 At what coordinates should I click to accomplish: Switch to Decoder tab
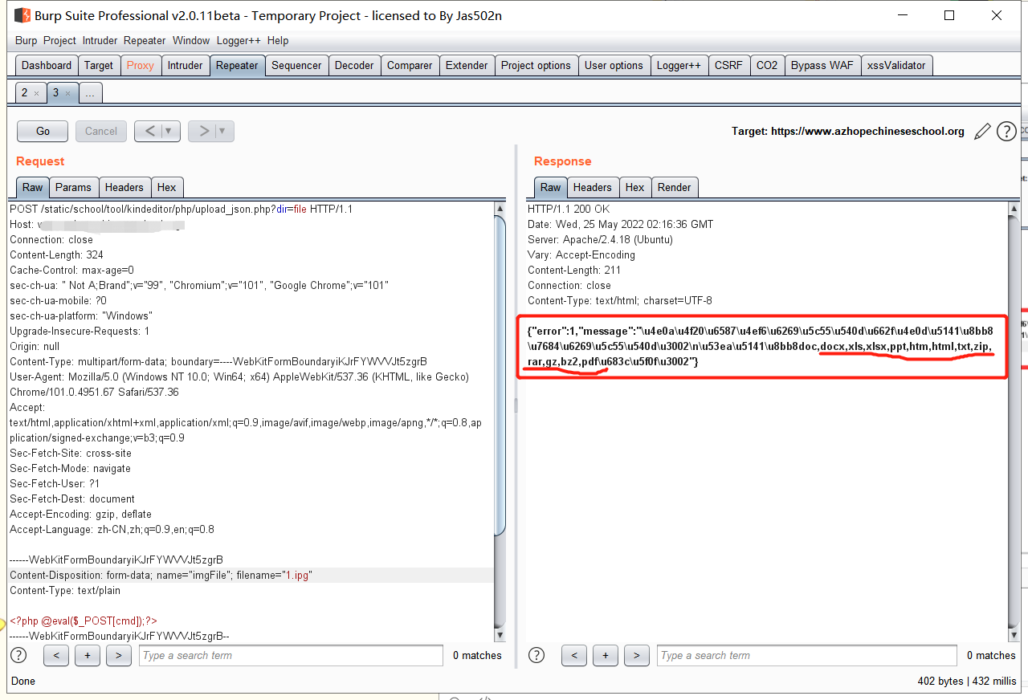(354, 66)
